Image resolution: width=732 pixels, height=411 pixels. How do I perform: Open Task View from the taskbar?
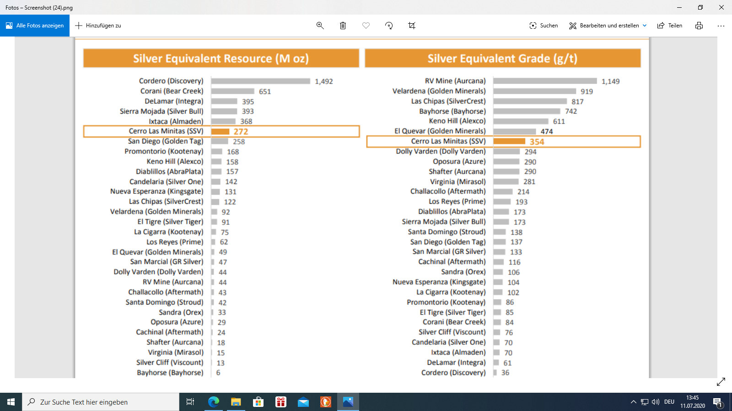[190, 402]
